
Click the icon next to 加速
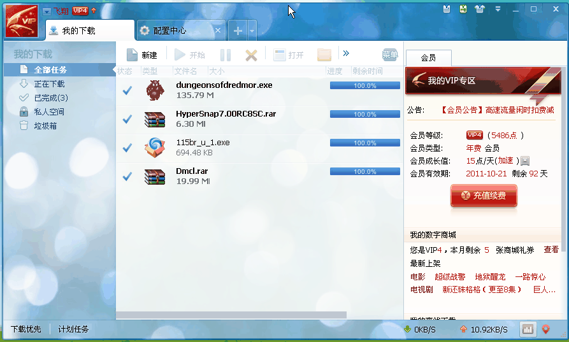525,160
